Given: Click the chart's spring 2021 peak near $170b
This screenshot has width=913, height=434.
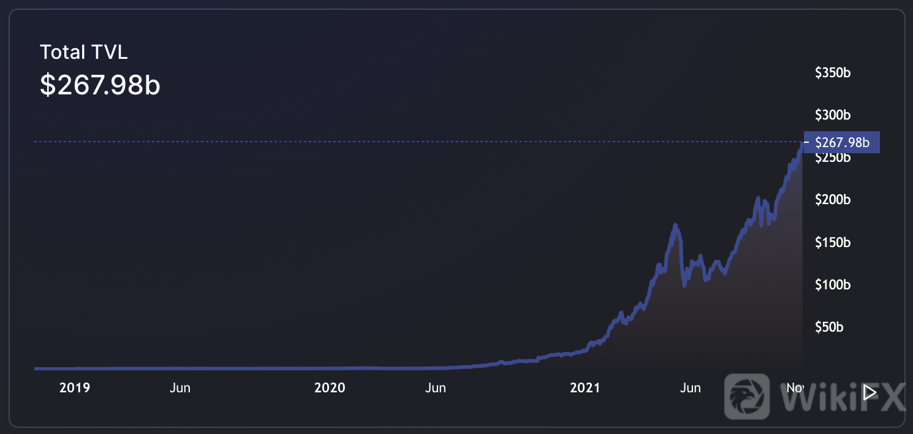Looking at the screenshot, I should tap(675, 226).
